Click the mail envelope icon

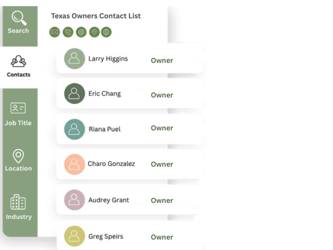(x=55, y=32)
